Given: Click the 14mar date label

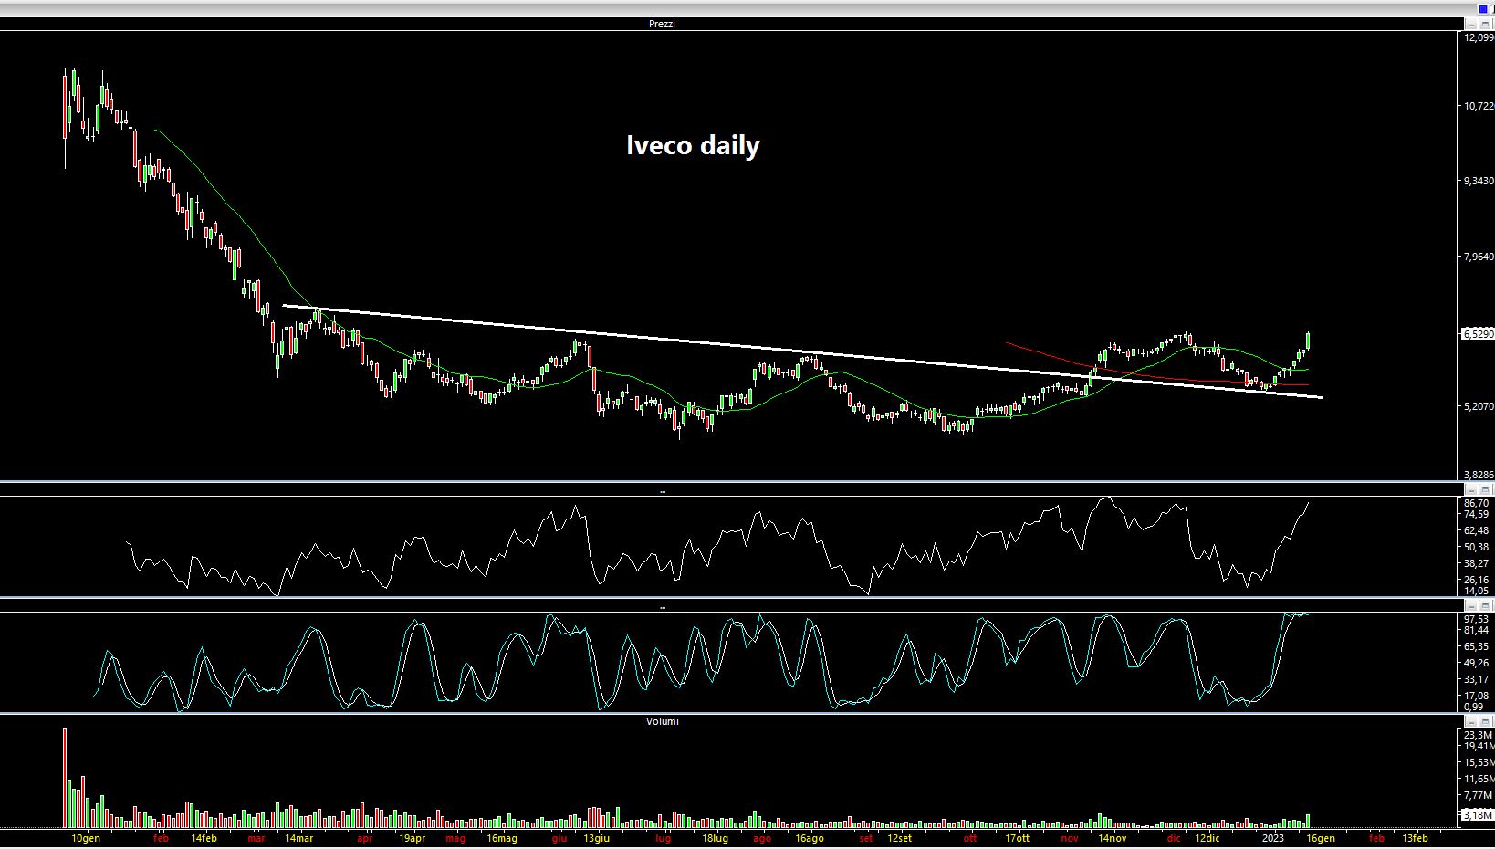Looking at the screenshot, I should (x=298, y=838).
